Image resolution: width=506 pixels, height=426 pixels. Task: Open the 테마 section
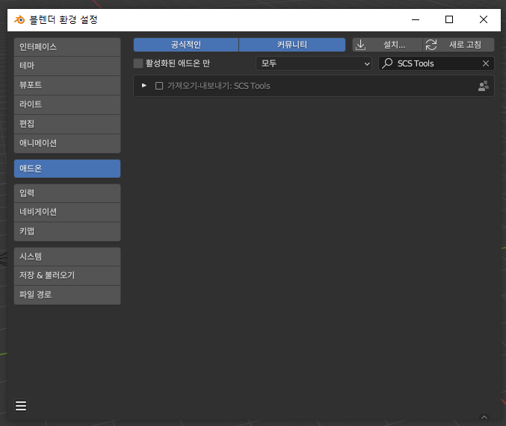tap(67, 66)
